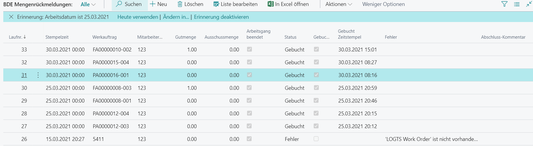The height and width of the screenshot is (146, 533).
Task: Click the Neu plus icon
Action: [x=153, y=4]
